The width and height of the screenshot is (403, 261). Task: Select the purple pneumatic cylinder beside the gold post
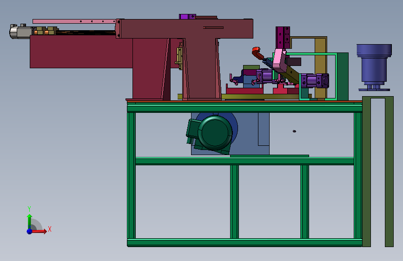coord(315,81)
